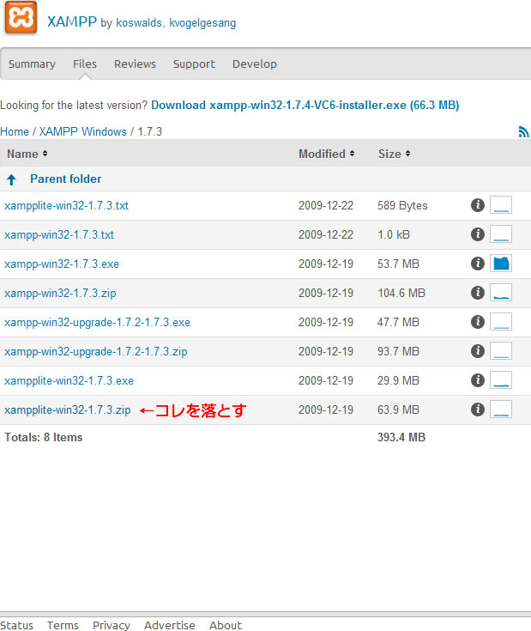Open stats graph for xampp-win32-upgrade-1.7.2-1.7.3.zip
The image size is (531, 631).
tap(501, 351)
